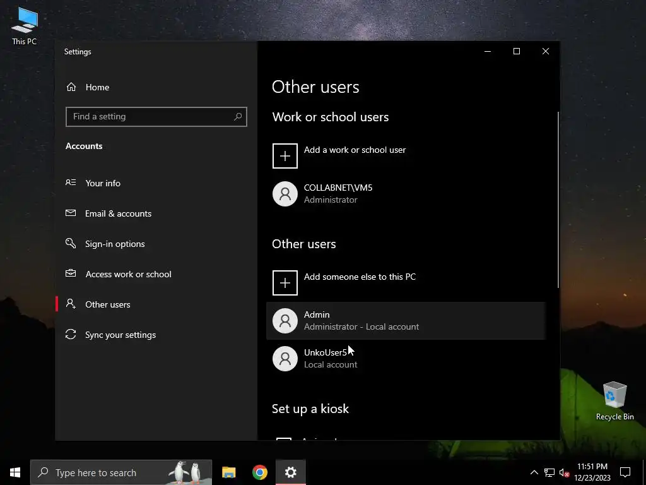Image resolution: width=646 pixels, height=485 pixels.
Task: Go to Settings Home
Action: 156,87
